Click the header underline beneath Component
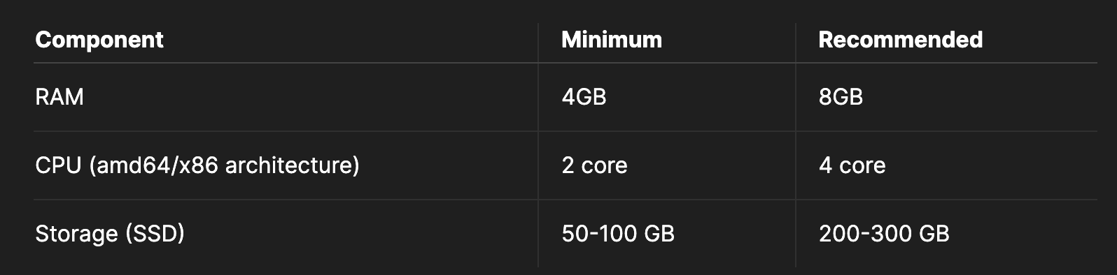1117x275 pixels. pyautogui.click(x=286, y=63)
